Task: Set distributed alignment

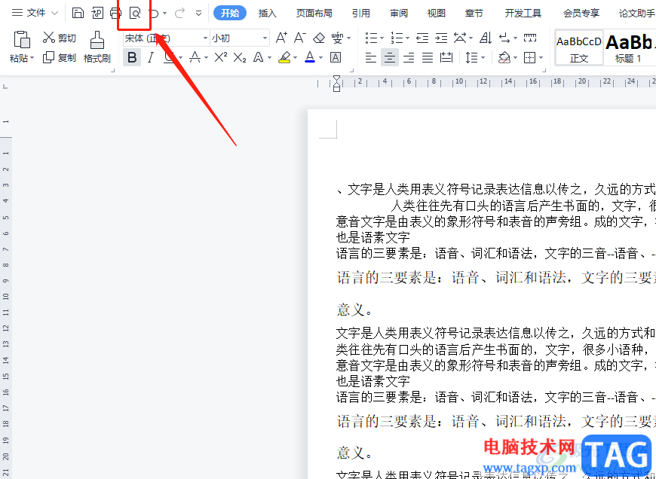Action: coord(446,57)
